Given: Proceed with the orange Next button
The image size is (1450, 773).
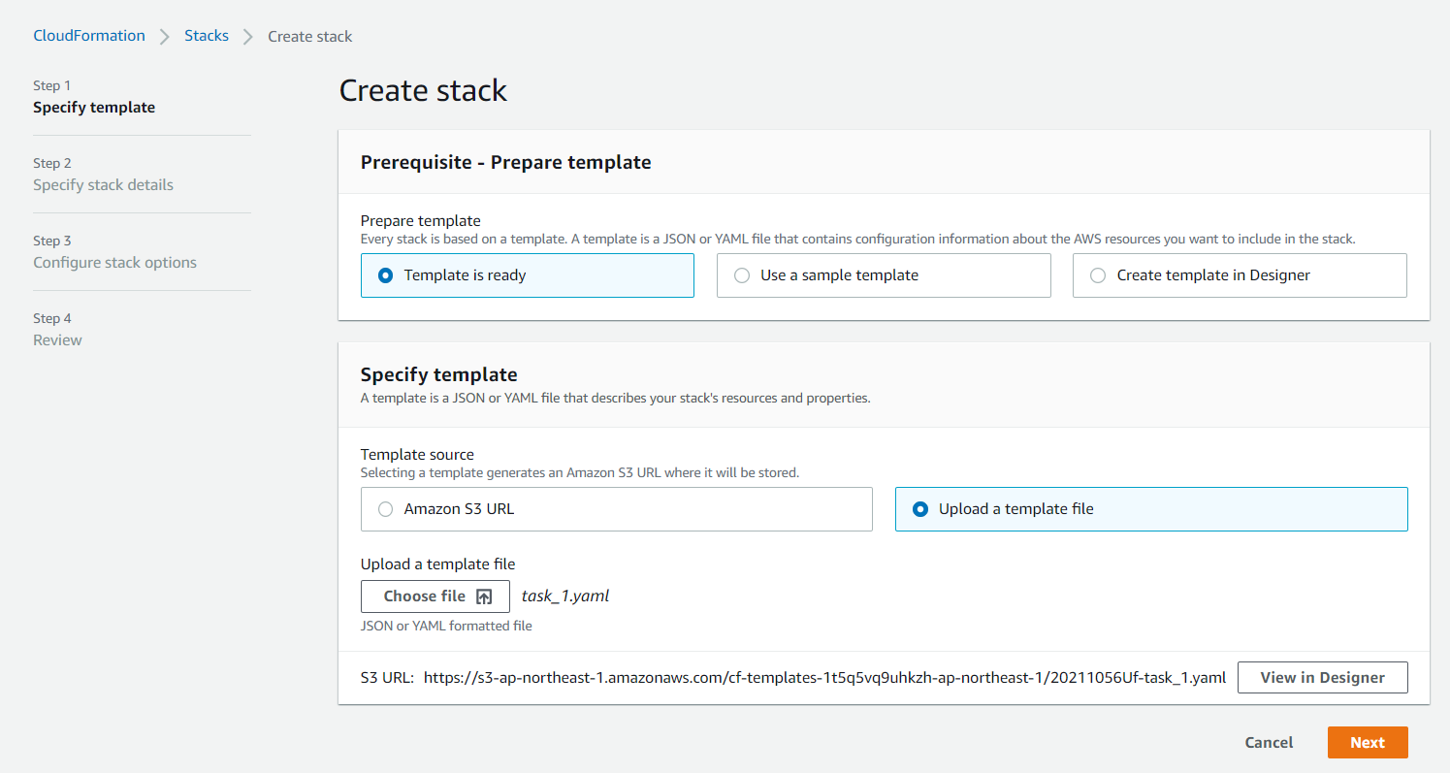Looking at the screenshot, I should [x=1368, y=743].
